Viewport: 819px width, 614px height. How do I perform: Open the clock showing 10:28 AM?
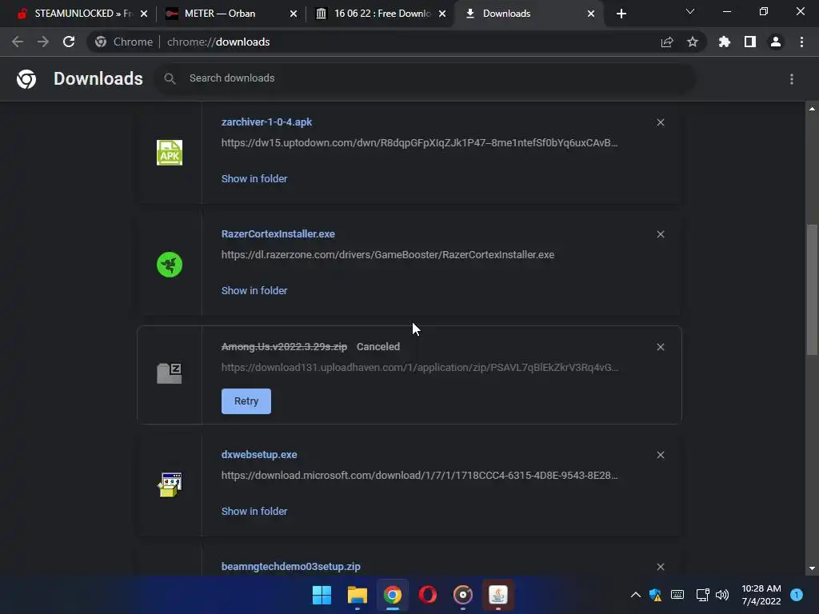[x=761, y=595]
